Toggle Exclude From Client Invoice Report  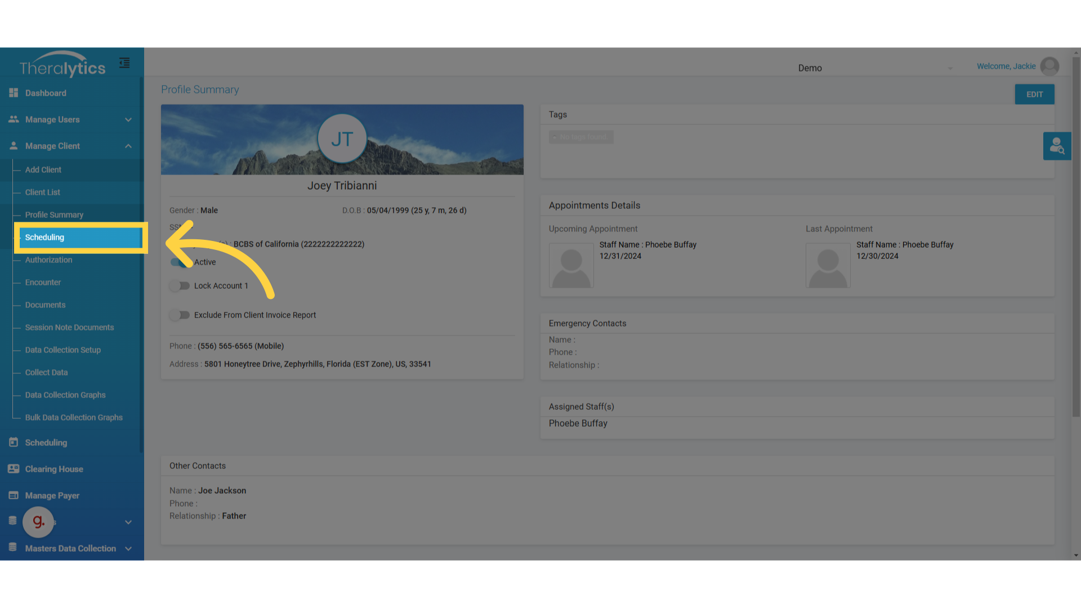[180, 315]
